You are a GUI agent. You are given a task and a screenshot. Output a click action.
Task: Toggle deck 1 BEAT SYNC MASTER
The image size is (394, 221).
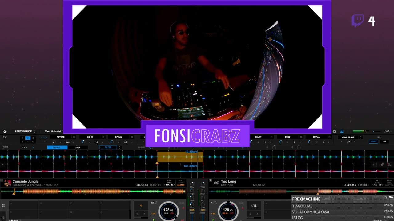[x=181, y=183]
